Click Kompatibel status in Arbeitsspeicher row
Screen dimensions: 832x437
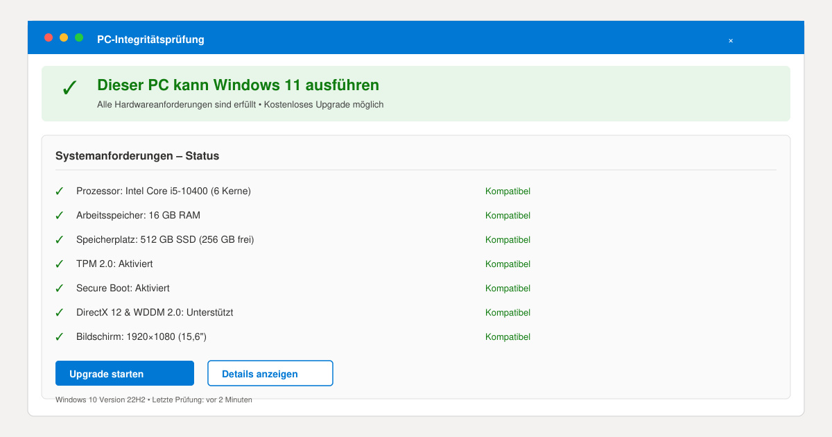coord(508,216)
